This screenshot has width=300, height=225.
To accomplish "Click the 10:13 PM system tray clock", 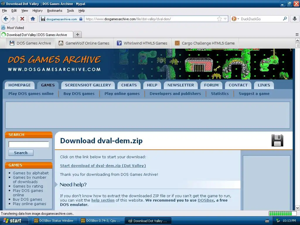I will (289, 221).
